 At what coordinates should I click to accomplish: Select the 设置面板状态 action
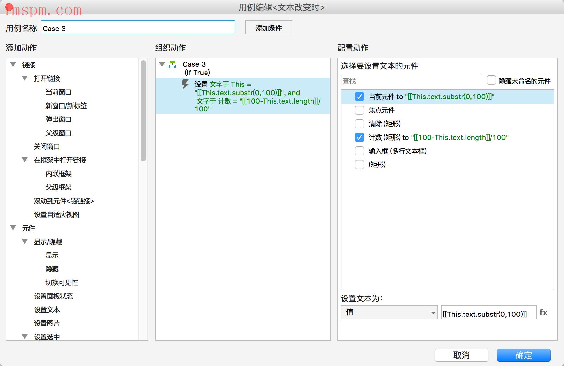[x=53, y=296]
